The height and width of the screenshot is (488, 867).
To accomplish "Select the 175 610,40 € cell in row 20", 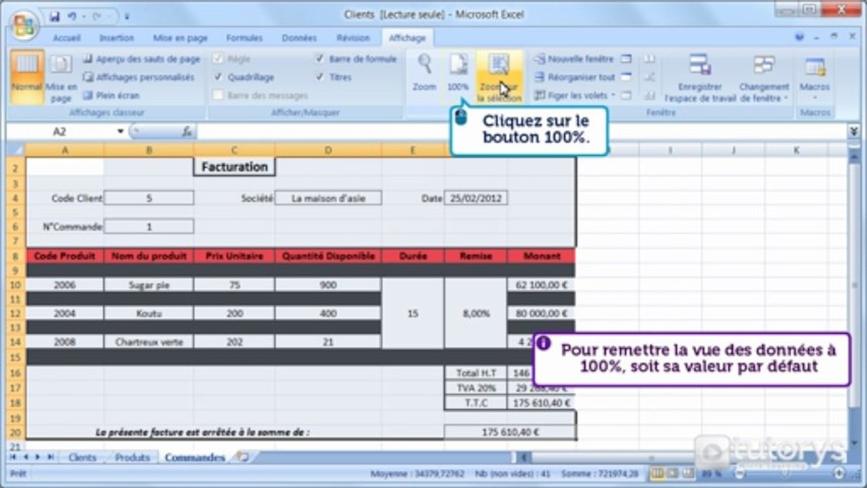I will pos(510,432).
